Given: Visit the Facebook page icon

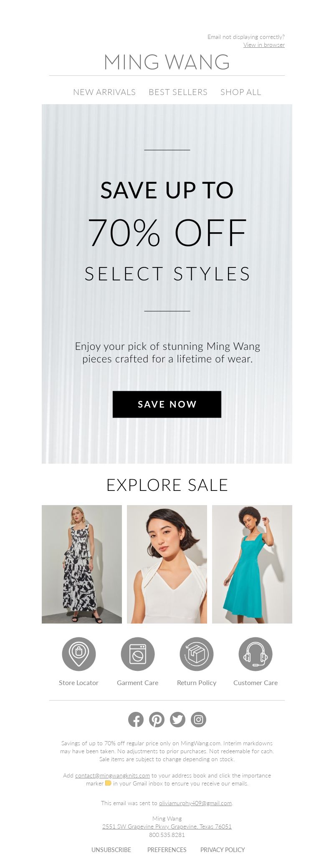Looking at the screenshot, I should (x=136, y=719).
